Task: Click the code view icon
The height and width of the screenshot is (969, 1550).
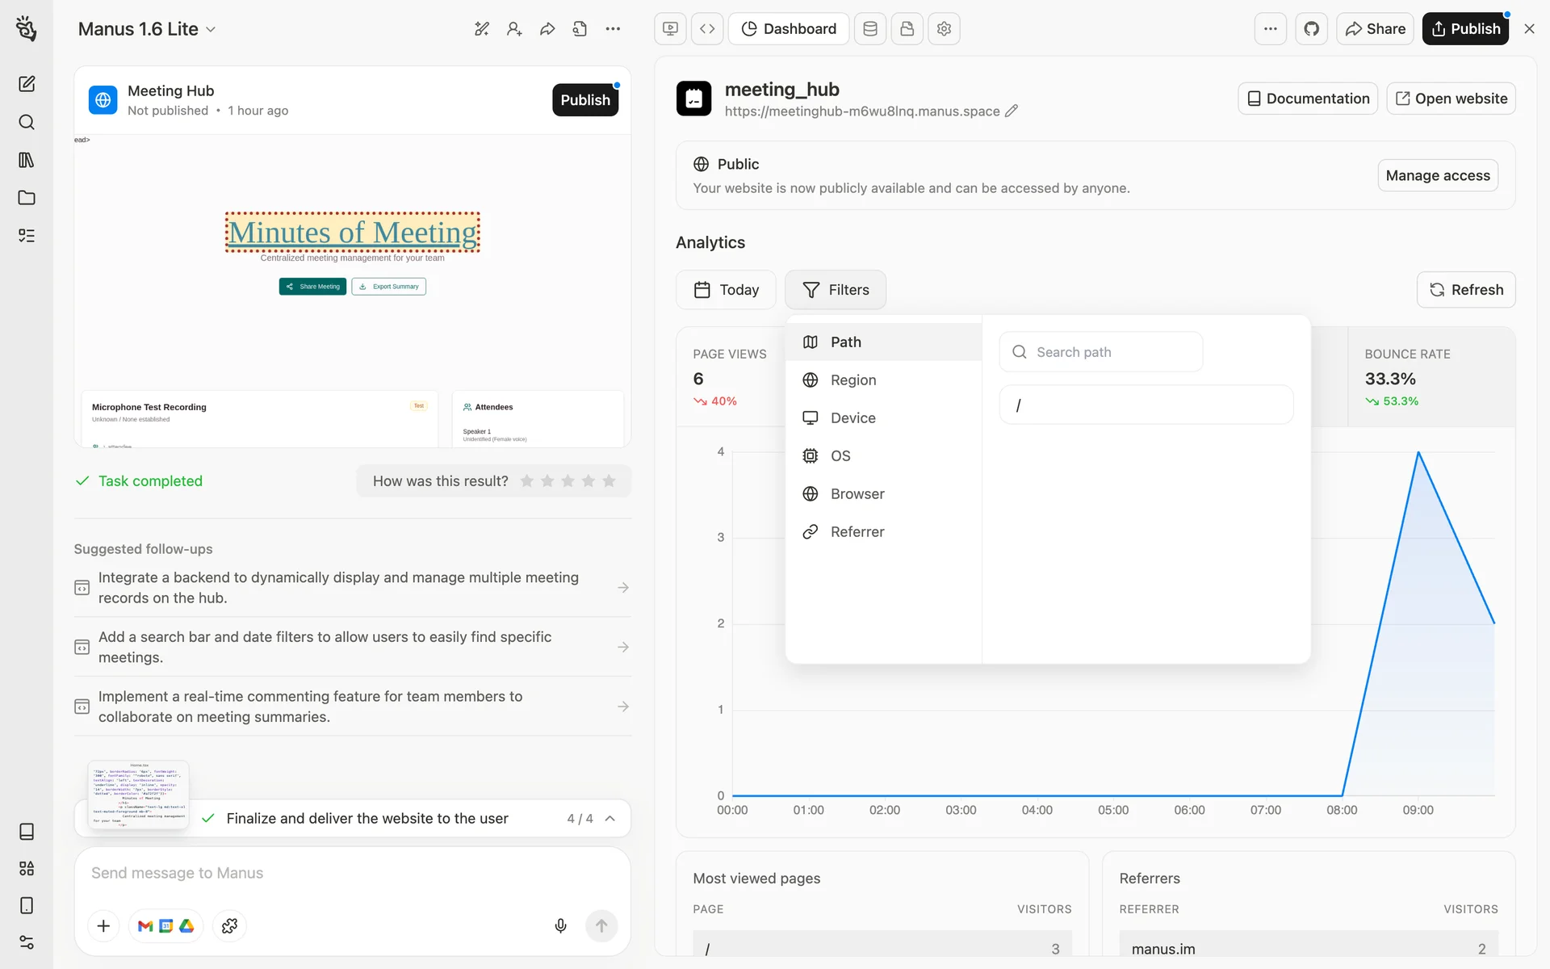Action: pyautogui.click(x=707, y=29)
